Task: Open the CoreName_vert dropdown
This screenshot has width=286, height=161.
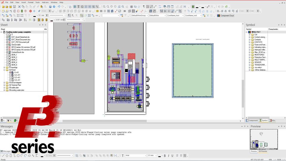Action: pos(200,16)
